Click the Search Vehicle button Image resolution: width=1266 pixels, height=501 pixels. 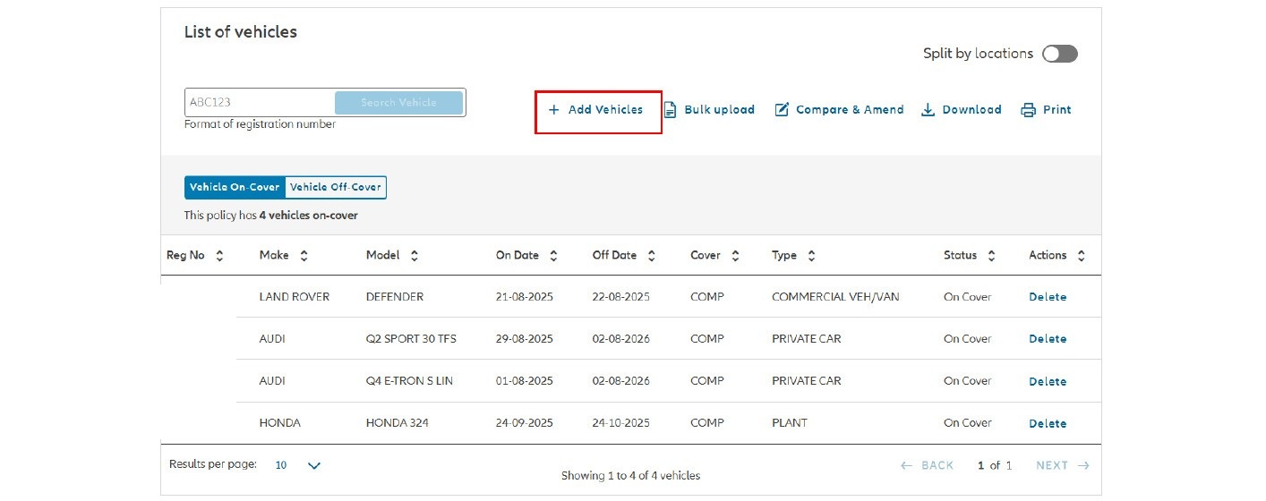398,102
